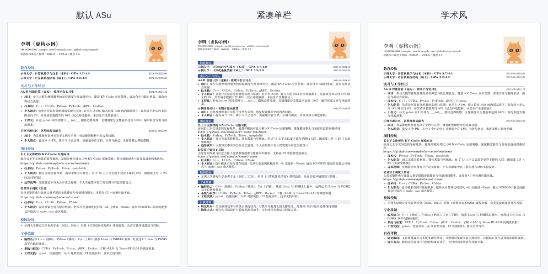Screen dimensions: 548x274
Task: Open the 默认 ASu resume preview page
Action: pos(94,145)
